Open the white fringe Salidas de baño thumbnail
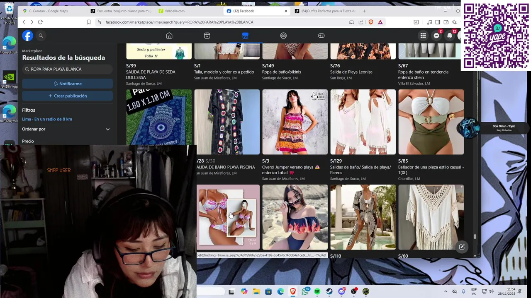This screenshot has width=531, height=298. pyautogui.click(x=363, y=122)
